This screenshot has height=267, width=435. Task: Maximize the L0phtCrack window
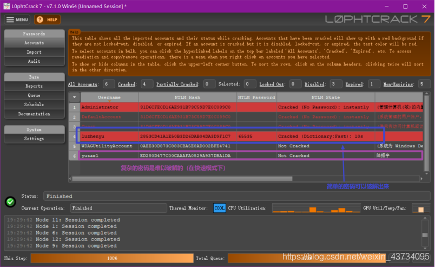click(x=405, y=6)
